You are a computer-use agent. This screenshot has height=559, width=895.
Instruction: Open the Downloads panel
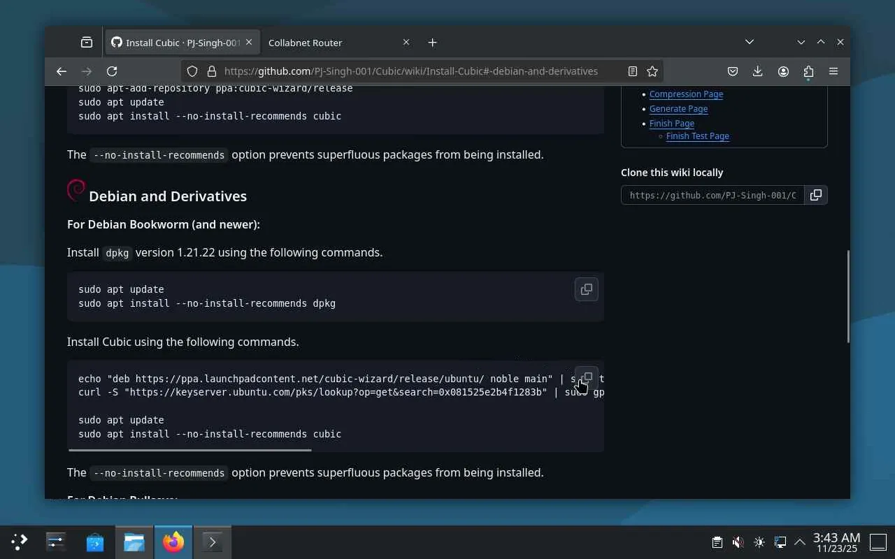coord(758,71)
